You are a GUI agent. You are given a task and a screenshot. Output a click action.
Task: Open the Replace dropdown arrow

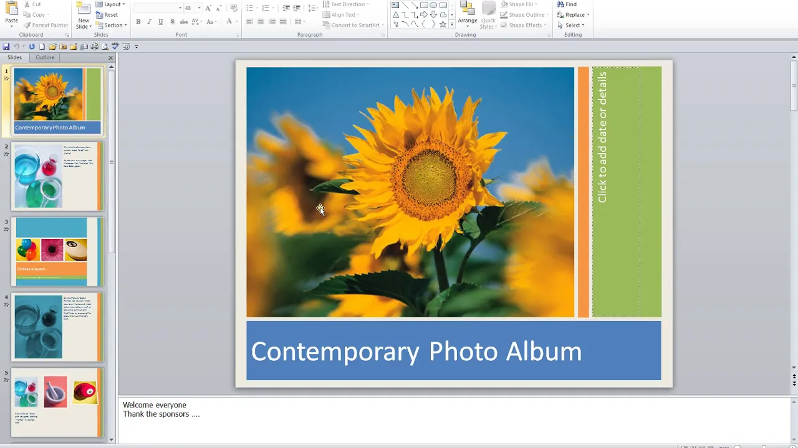(588, 15)
